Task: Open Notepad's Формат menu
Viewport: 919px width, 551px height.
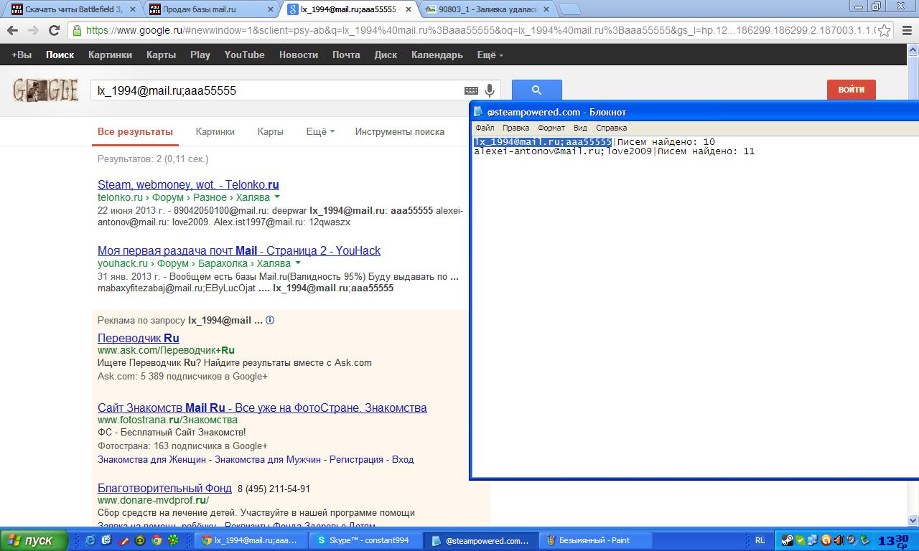Action: coord(551,128)
